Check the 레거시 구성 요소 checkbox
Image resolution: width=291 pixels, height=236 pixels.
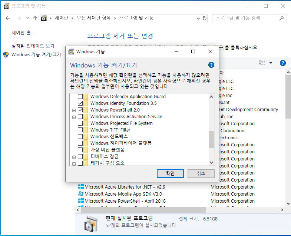[x=80, y=163]
